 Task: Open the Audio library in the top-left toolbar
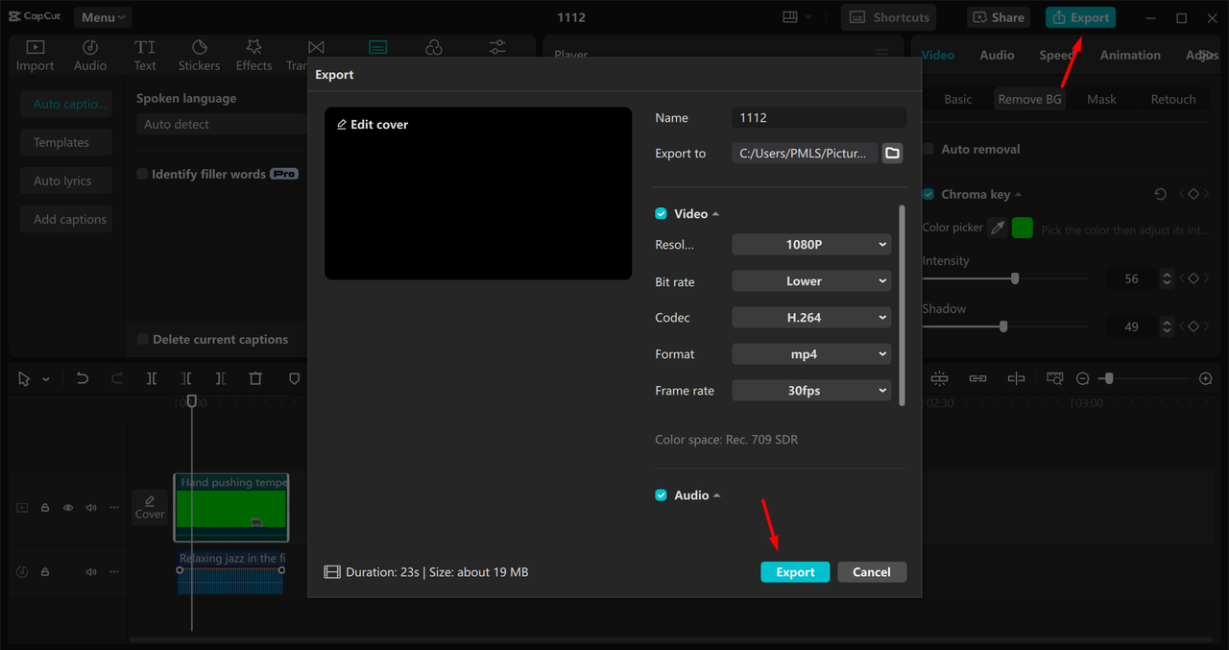pyautogui.click(x=90, y=56)
